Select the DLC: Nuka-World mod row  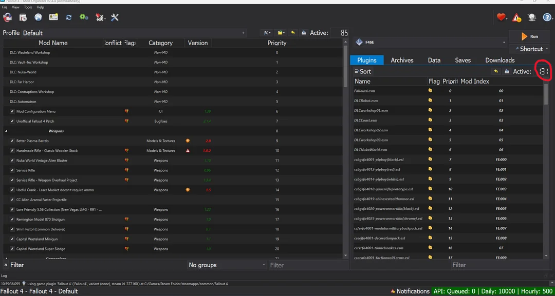pos(173,72)
